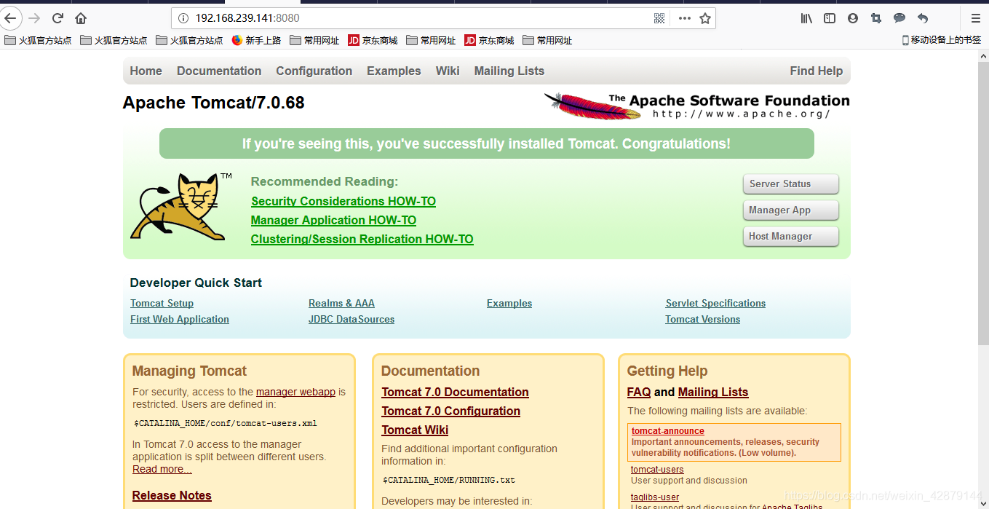989x509 pixels.
Task: Open the tomcat-users mailing list link
Action: (x=657, y=470)
